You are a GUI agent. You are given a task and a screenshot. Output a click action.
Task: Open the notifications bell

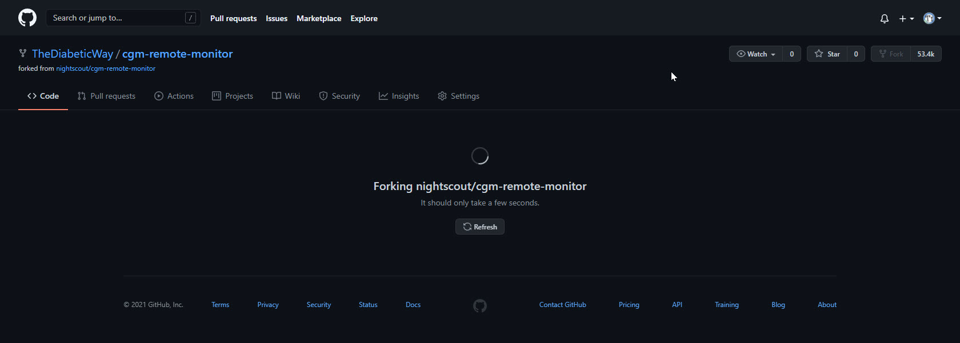[884, 19]
